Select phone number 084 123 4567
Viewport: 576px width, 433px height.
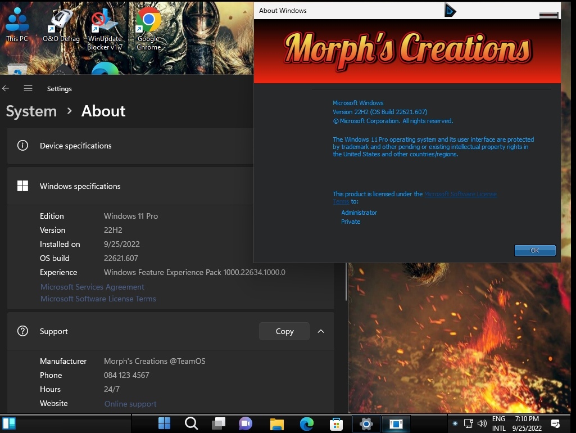pos(126,375)
